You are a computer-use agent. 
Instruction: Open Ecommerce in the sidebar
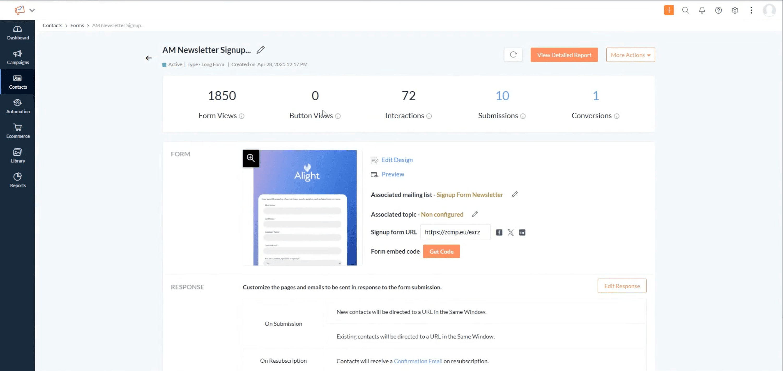pos(18,131)
